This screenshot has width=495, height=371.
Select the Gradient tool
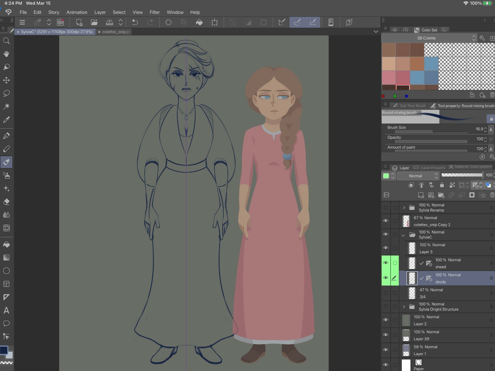[x=6, y=258]
